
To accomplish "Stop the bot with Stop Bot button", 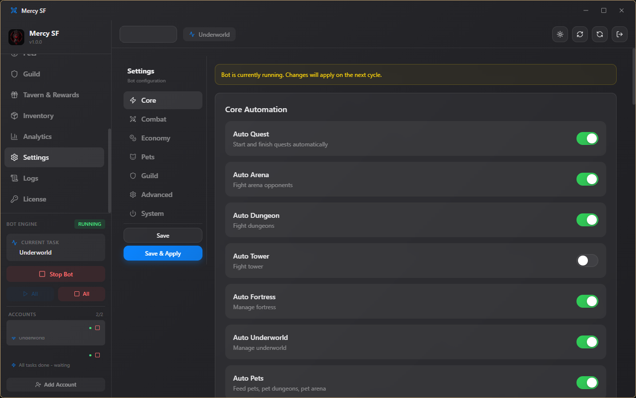I will click(56, 274).
